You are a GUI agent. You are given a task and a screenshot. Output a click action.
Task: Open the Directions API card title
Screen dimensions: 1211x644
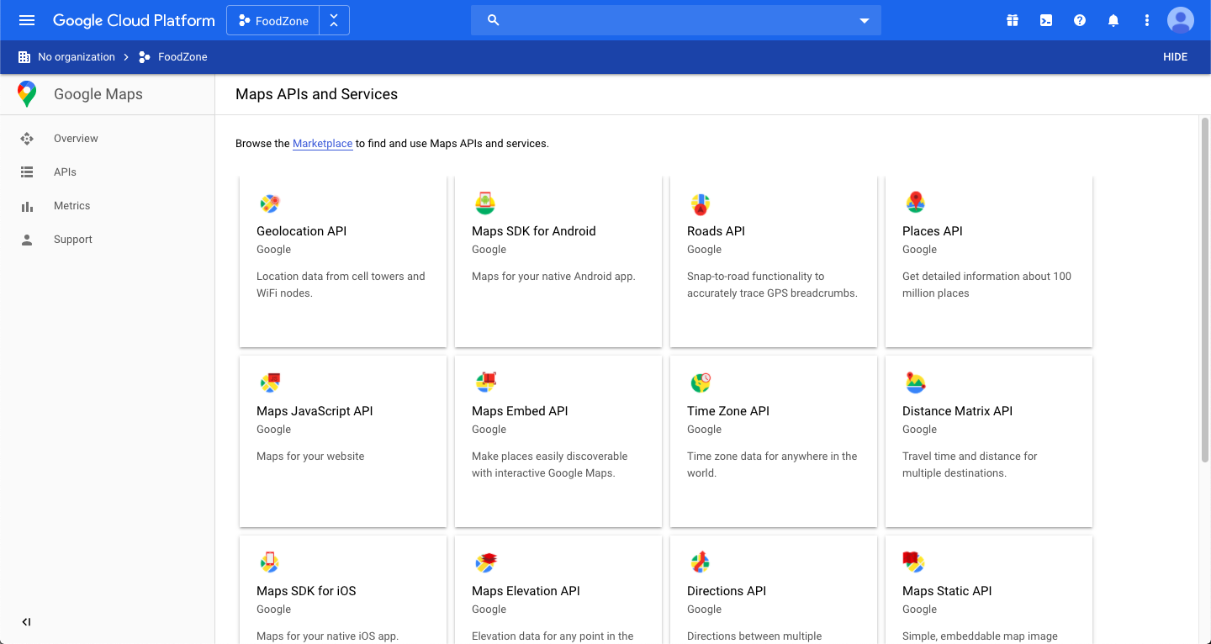pos(727,591)
